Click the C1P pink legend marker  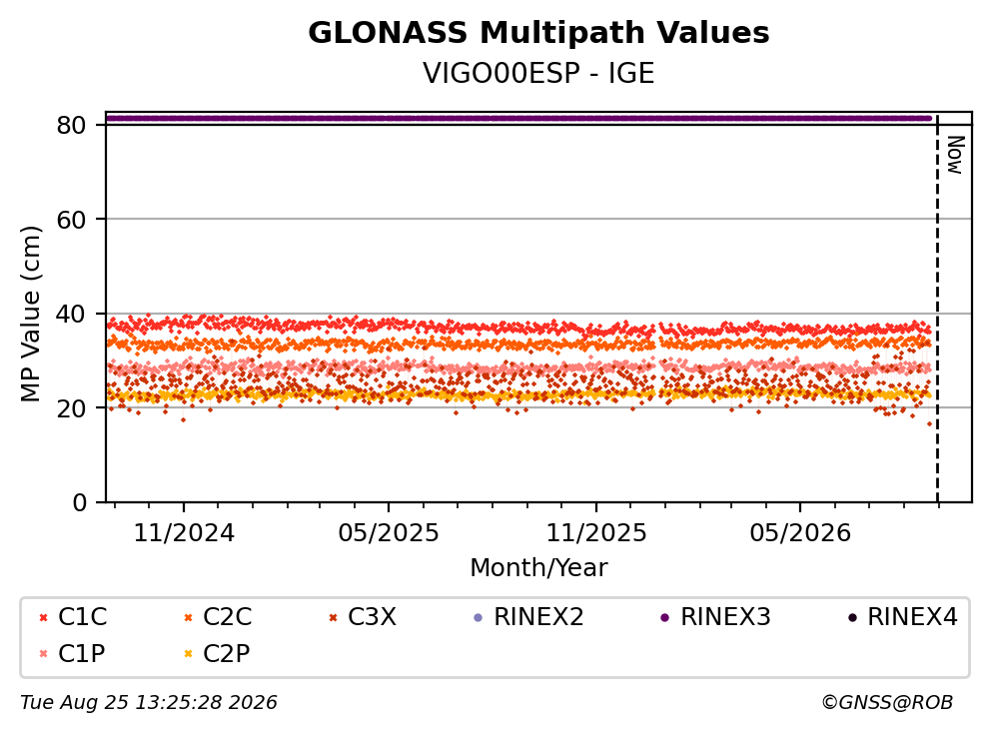[x=43, y=654]
